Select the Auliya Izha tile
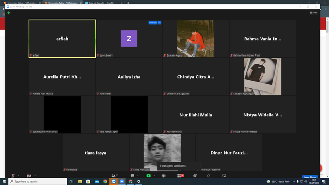This screenshot has width=329, height=185. click(x=129, y=77)
